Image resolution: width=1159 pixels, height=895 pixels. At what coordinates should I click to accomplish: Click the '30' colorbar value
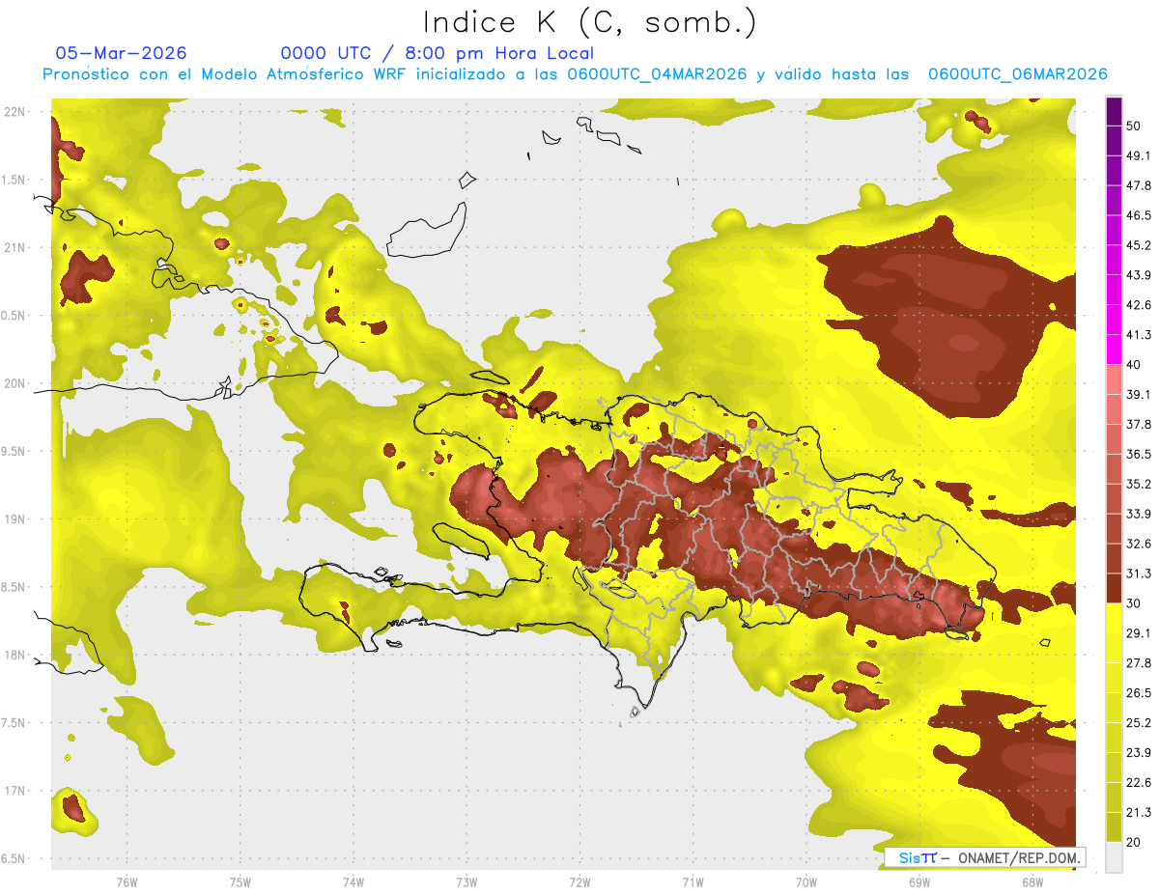coord(1134,602)
